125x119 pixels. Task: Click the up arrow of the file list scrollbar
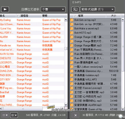[123, 20]
